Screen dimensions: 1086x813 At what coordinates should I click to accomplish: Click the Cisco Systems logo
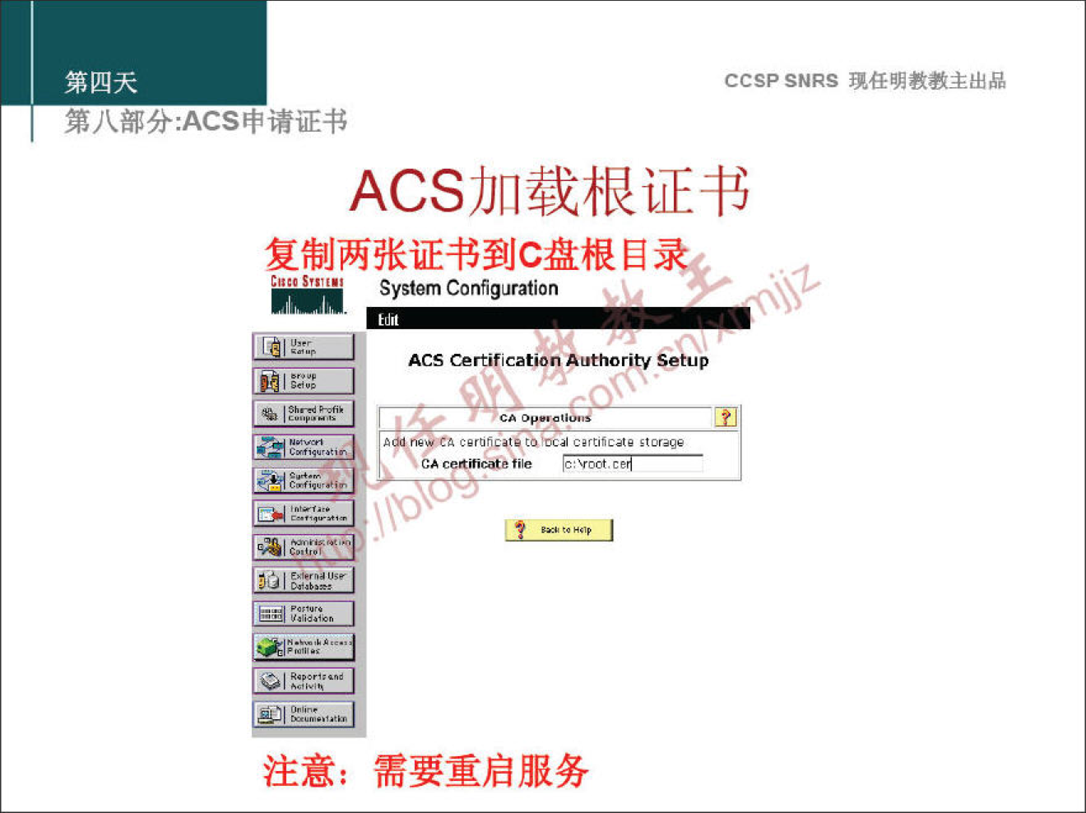click(308, 295)
